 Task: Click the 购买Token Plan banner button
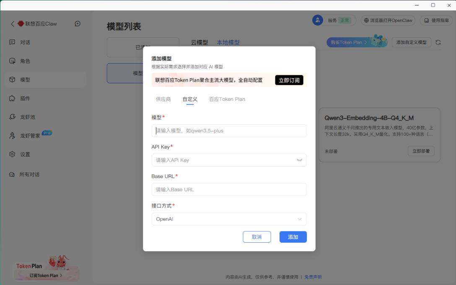pyautogui.click(x=357, y=42)
